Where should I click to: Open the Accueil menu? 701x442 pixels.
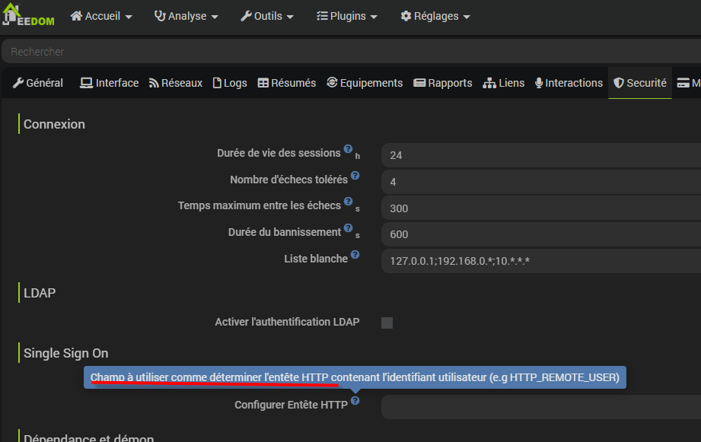[101, 16]
